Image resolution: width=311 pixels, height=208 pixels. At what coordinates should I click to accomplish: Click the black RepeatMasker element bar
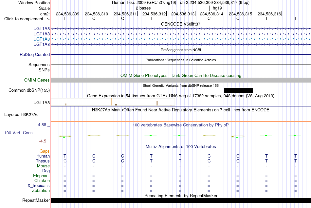point(181,200)
